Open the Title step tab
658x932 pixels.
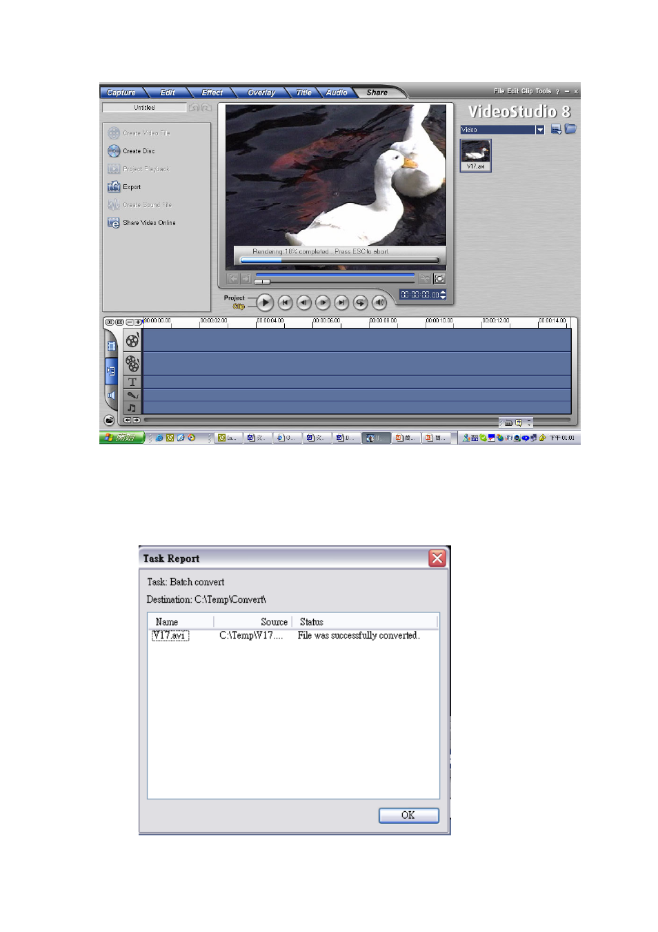pos(303,93)
